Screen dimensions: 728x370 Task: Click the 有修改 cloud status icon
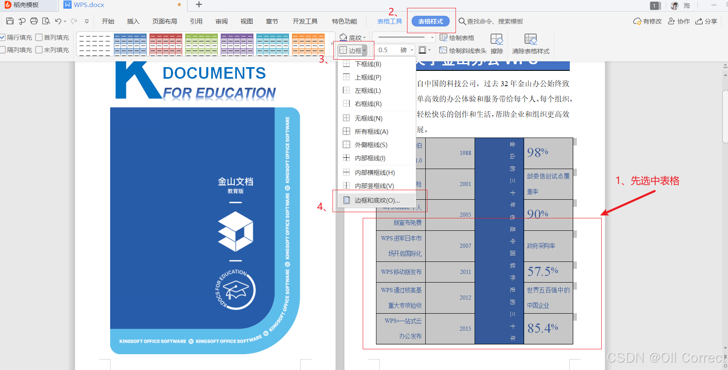(637, 21)
